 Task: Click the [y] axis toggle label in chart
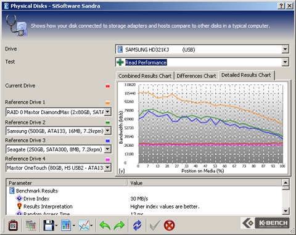pos(121,171)
